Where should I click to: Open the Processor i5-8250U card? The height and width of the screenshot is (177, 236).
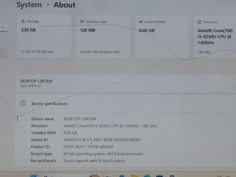[x=215, y=37]
